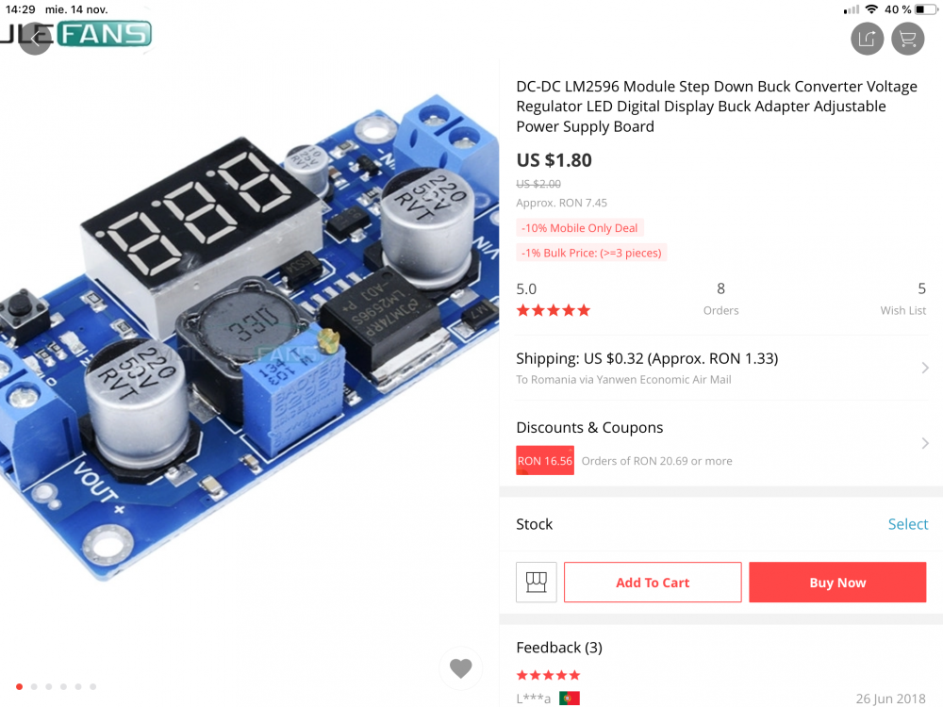Expand Shipping options chevron
This screenshot has width=943, height=707.
click(925, 368)
